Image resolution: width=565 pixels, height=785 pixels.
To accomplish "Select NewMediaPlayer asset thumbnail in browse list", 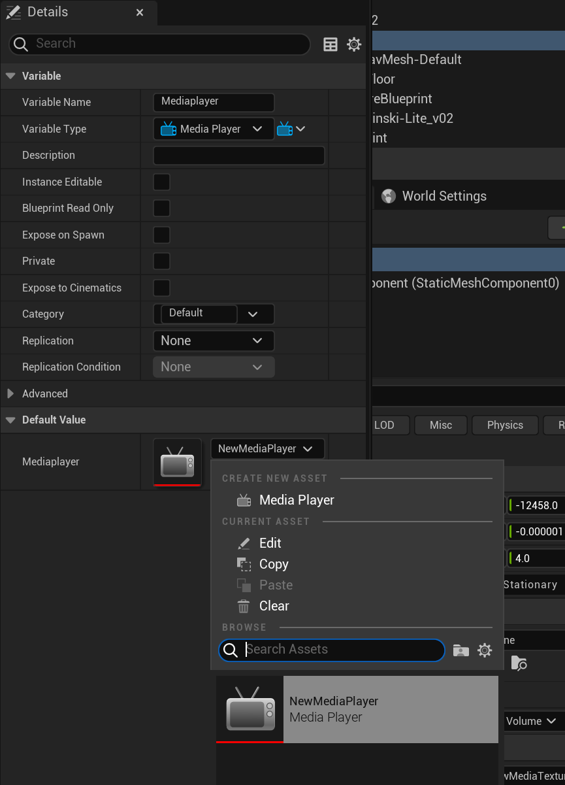I will point(250,709).
